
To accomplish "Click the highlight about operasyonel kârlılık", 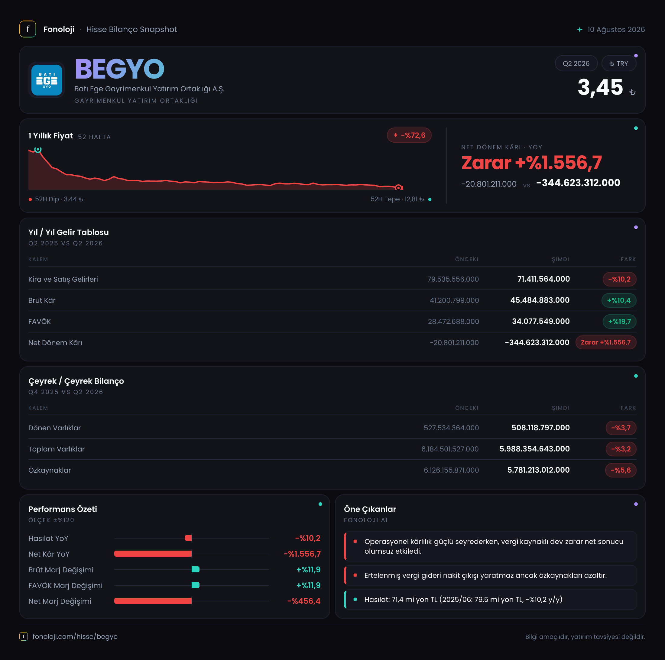I will 490,546.
